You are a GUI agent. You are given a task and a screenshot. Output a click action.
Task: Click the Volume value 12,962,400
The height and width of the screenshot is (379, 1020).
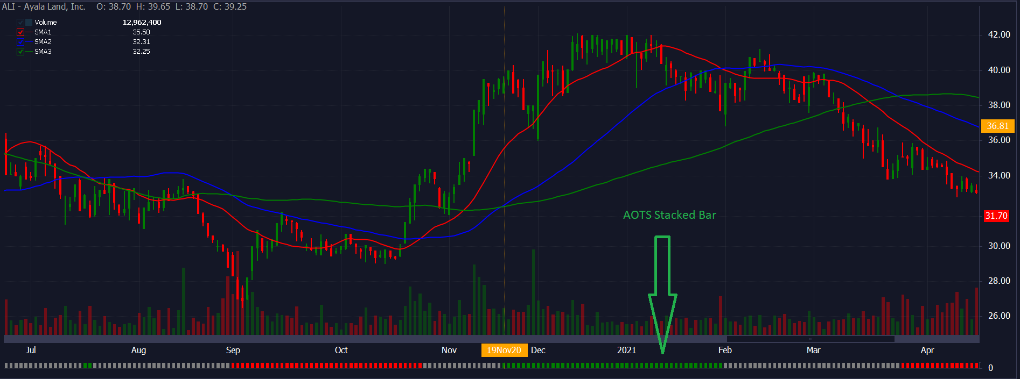pyautogui.click(x=142, y=23)
